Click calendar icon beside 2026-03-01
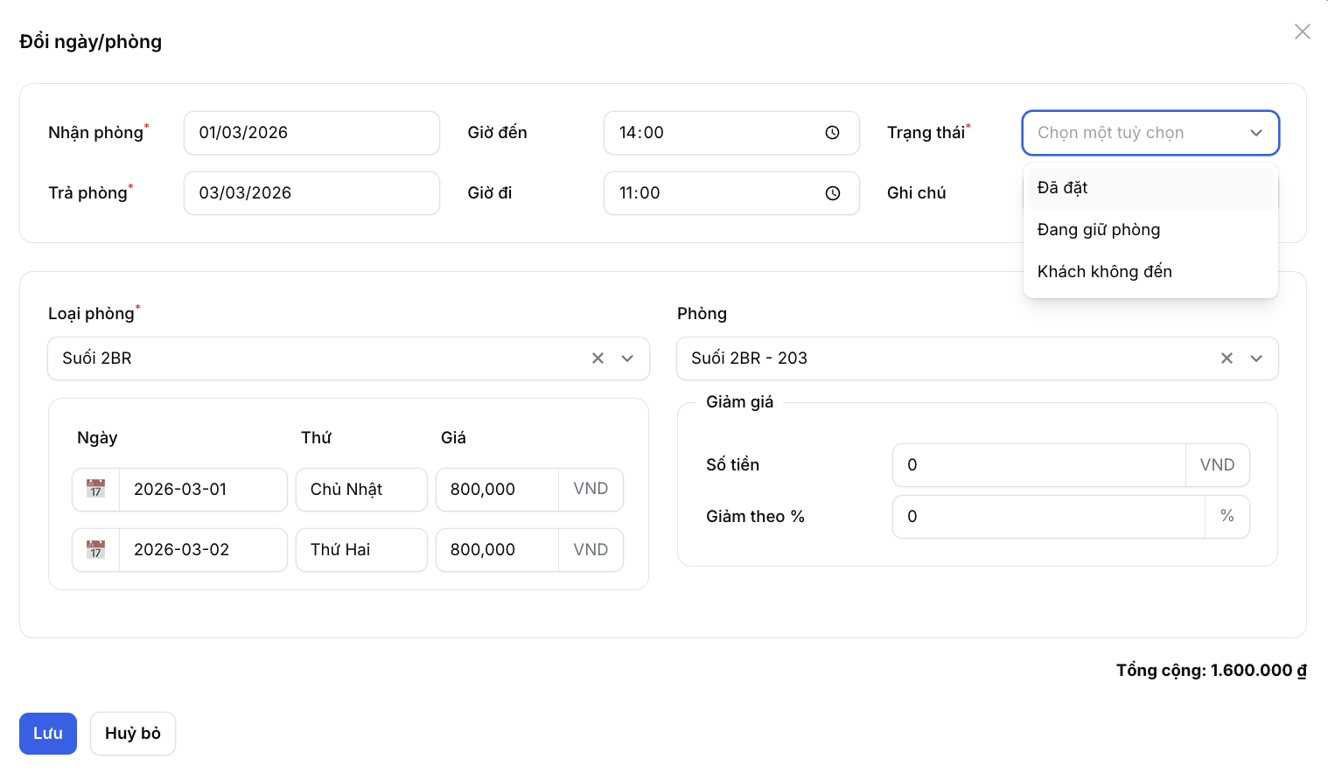1328x780 pixels. coord(96,489)
